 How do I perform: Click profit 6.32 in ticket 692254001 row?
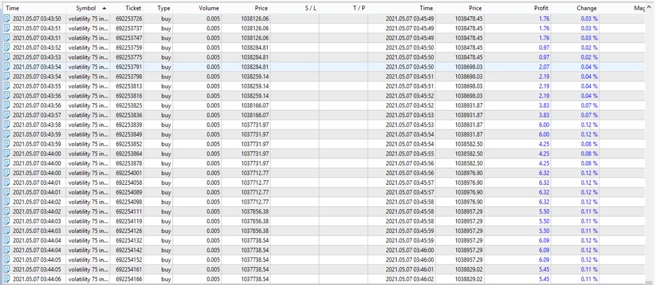[x=543, y=173]
